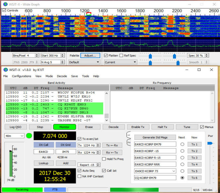220x193 pixels.
Task: Adjust the Start 300 Hz spinner
Action: pyautogui.click(x=62, y=55)
